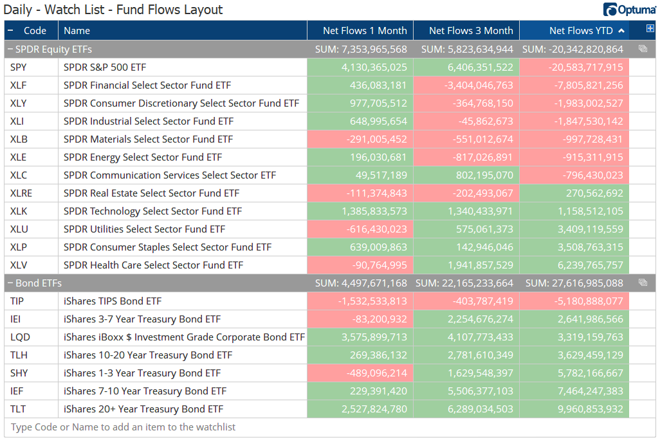The image size is (660, 442).
Task: Select iShares 1-3 Year Treasury Bond ETF
Action: point(142,373)
